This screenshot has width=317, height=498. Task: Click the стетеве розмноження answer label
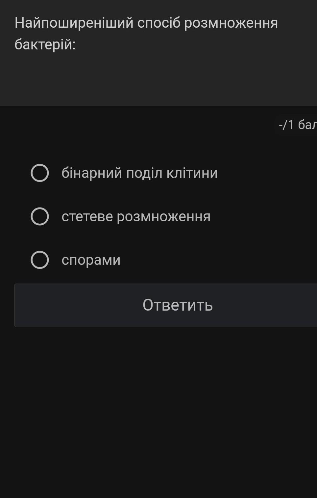click(x=136, y=216)
